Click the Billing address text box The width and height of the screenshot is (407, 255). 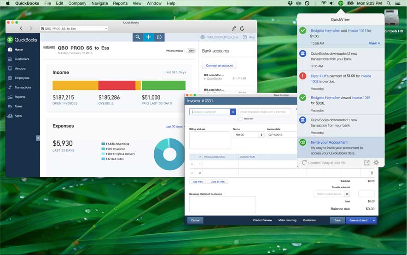pos(210,140)
